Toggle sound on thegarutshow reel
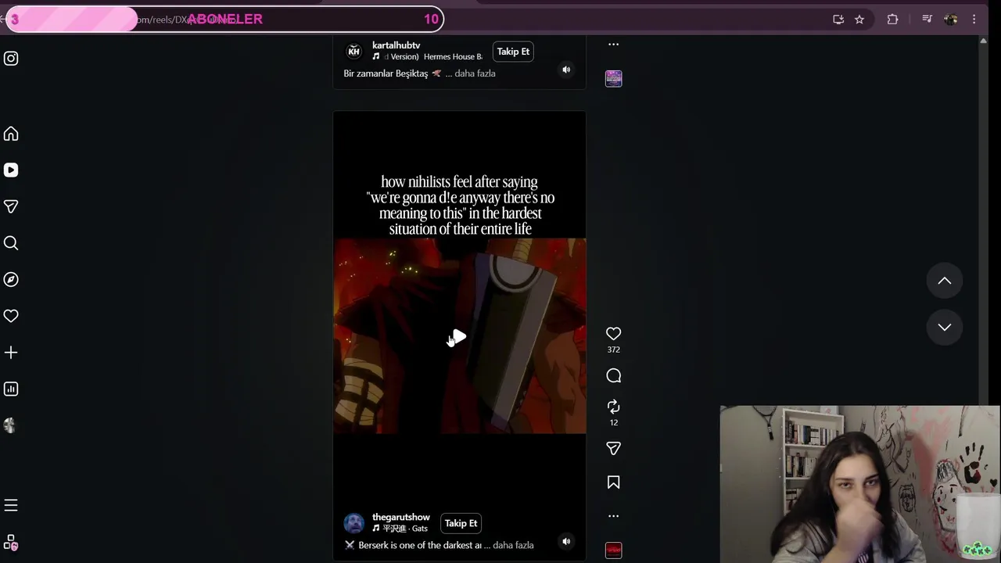 click(x=566, y=541)
